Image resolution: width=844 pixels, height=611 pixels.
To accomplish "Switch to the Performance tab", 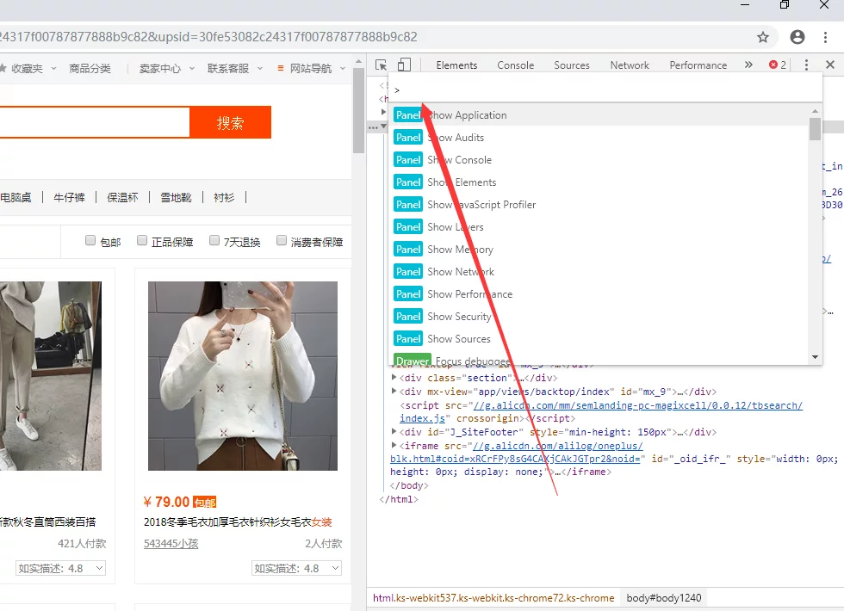I will 698,65.
